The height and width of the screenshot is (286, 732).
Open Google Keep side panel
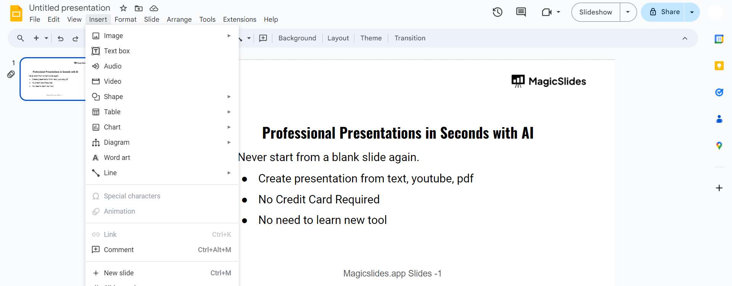click(719, 66)
